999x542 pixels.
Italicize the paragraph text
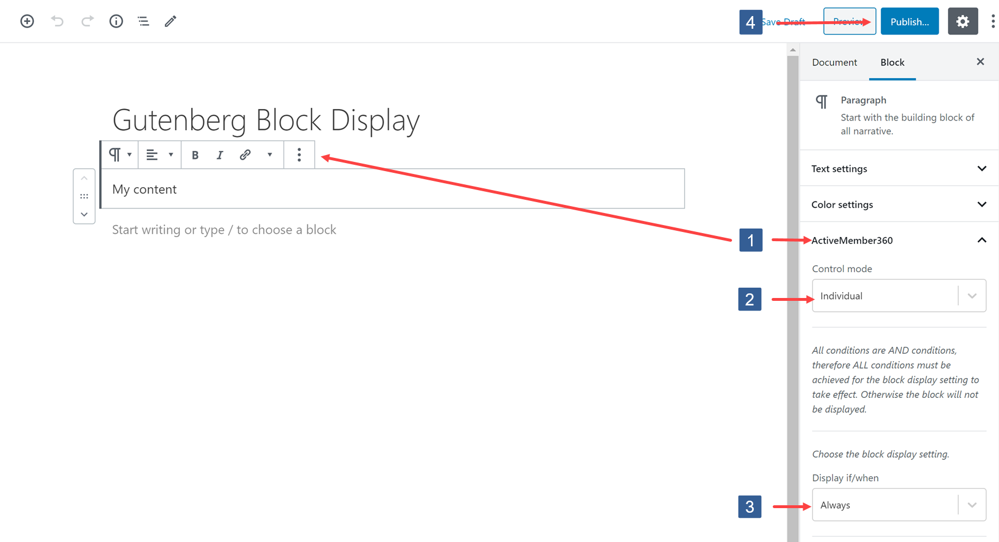click(x=219, y=154)
